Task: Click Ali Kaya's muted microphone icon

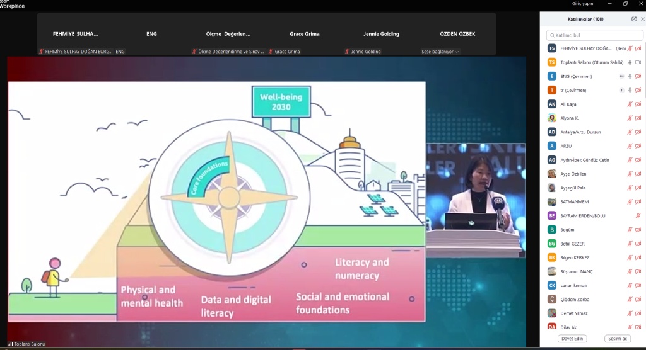Action: pyautogui.click(x=630, y=104)
